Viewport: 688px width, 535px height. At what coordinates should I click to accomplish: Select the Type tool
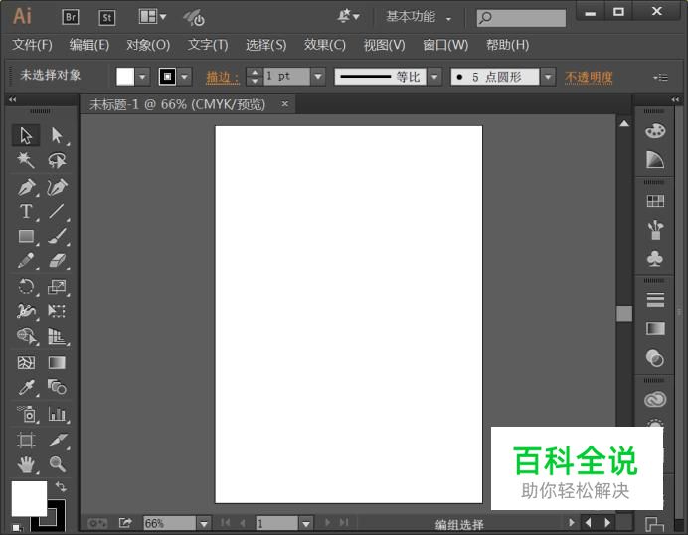26,212
